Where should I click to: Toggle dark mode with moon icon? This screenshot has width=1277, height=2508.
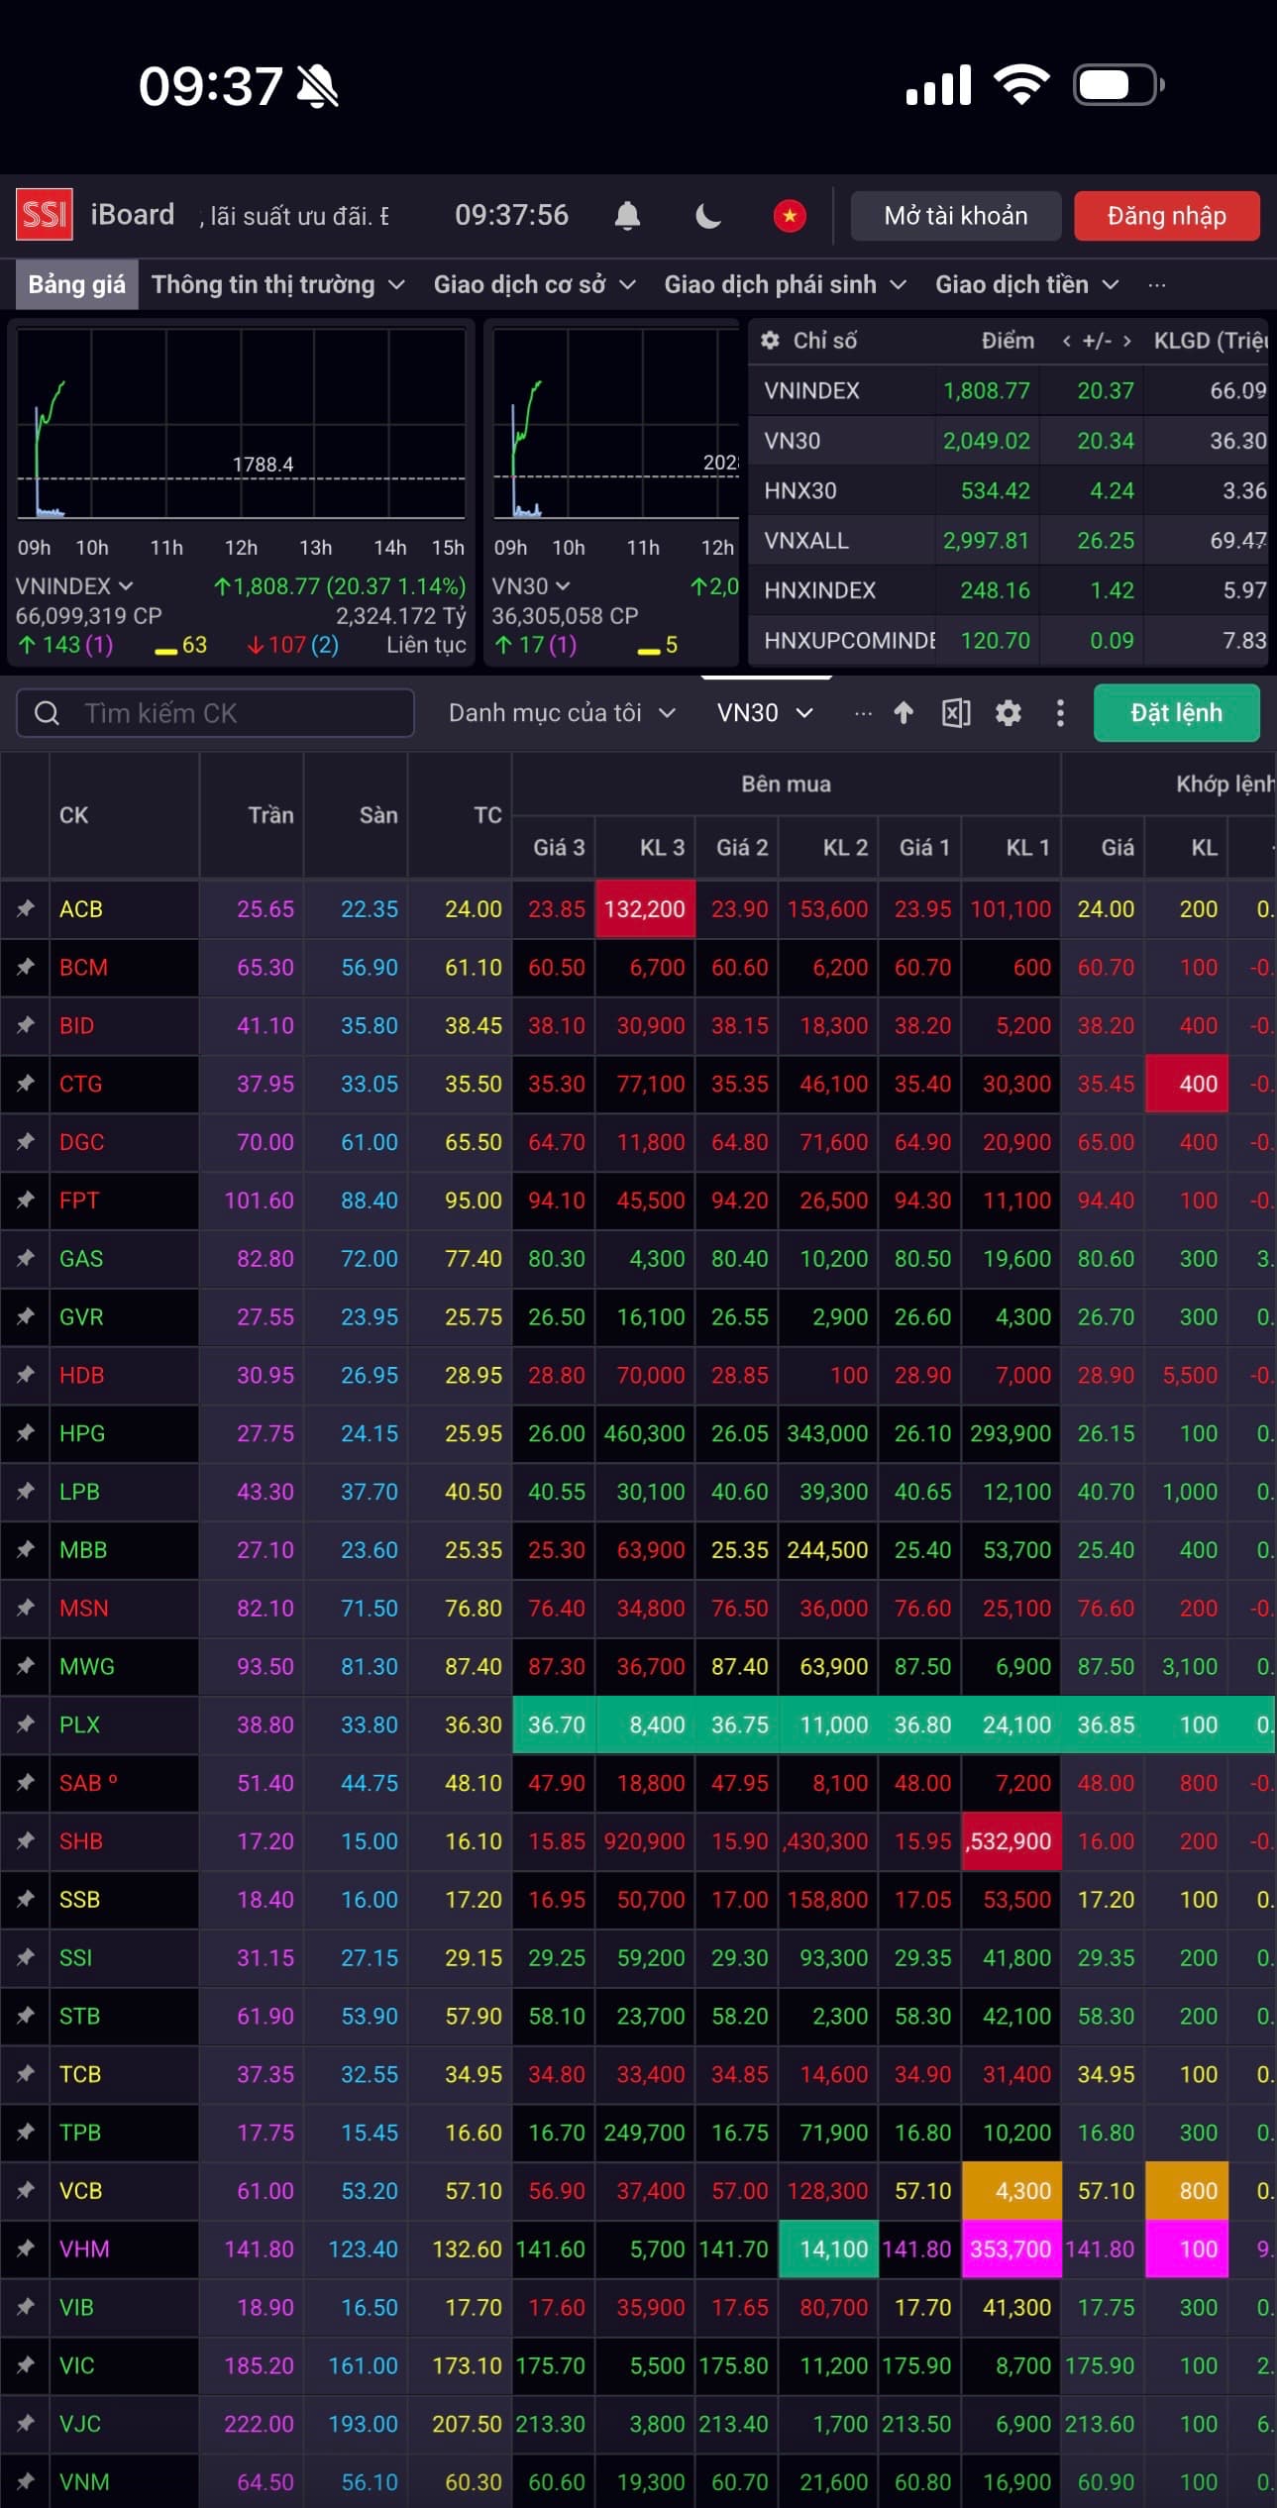(708, 216)
